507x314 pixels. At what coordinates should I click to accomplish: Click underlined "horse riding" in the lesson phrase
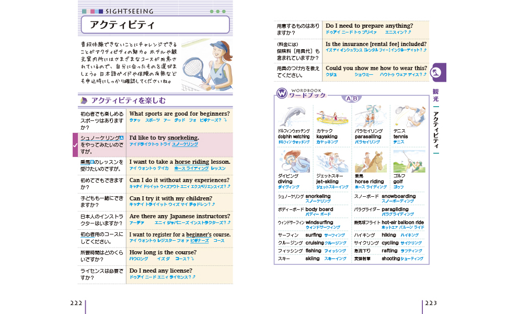point(192,162)
